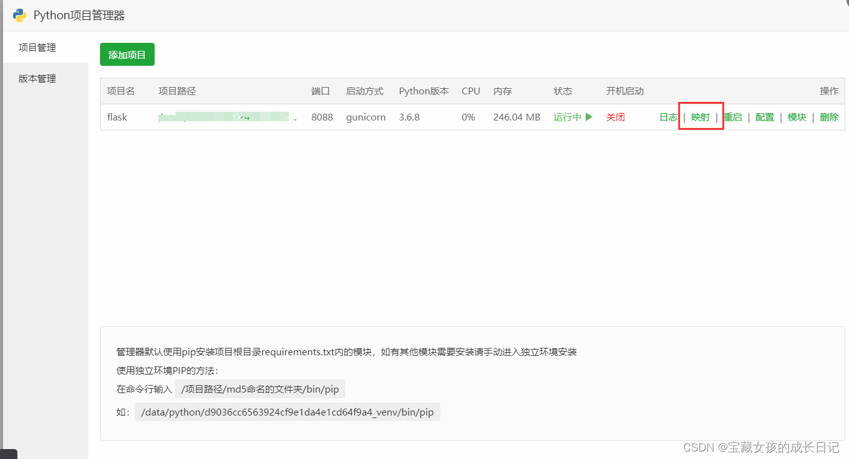Open the 配置 configuration for flask

[765, 117]
